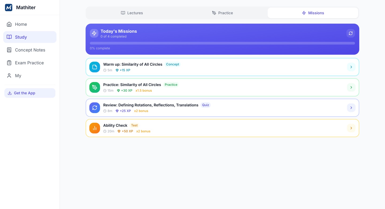This screenshot has height=209, width=385.
Task: Expand the Practice mission chevron
Action: (x=351, y=87)
